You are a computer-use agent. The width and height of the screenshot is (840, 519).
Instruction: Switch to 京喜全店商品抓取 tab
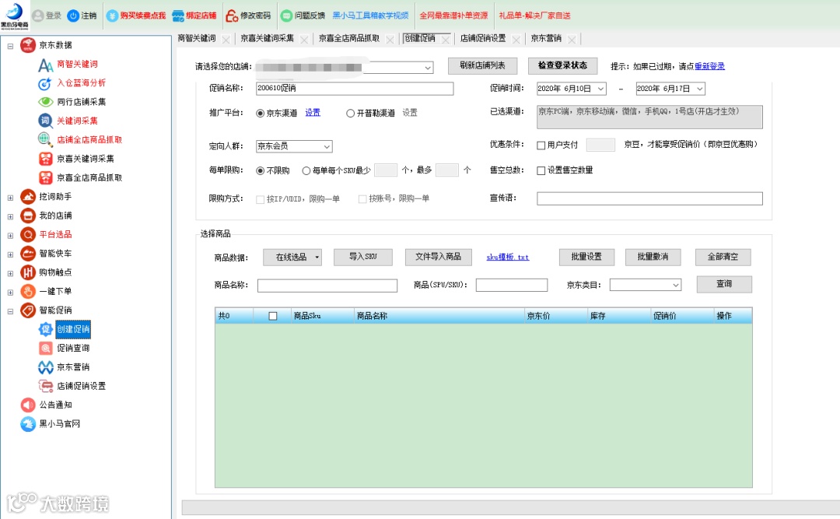click(x=348, y=39)
